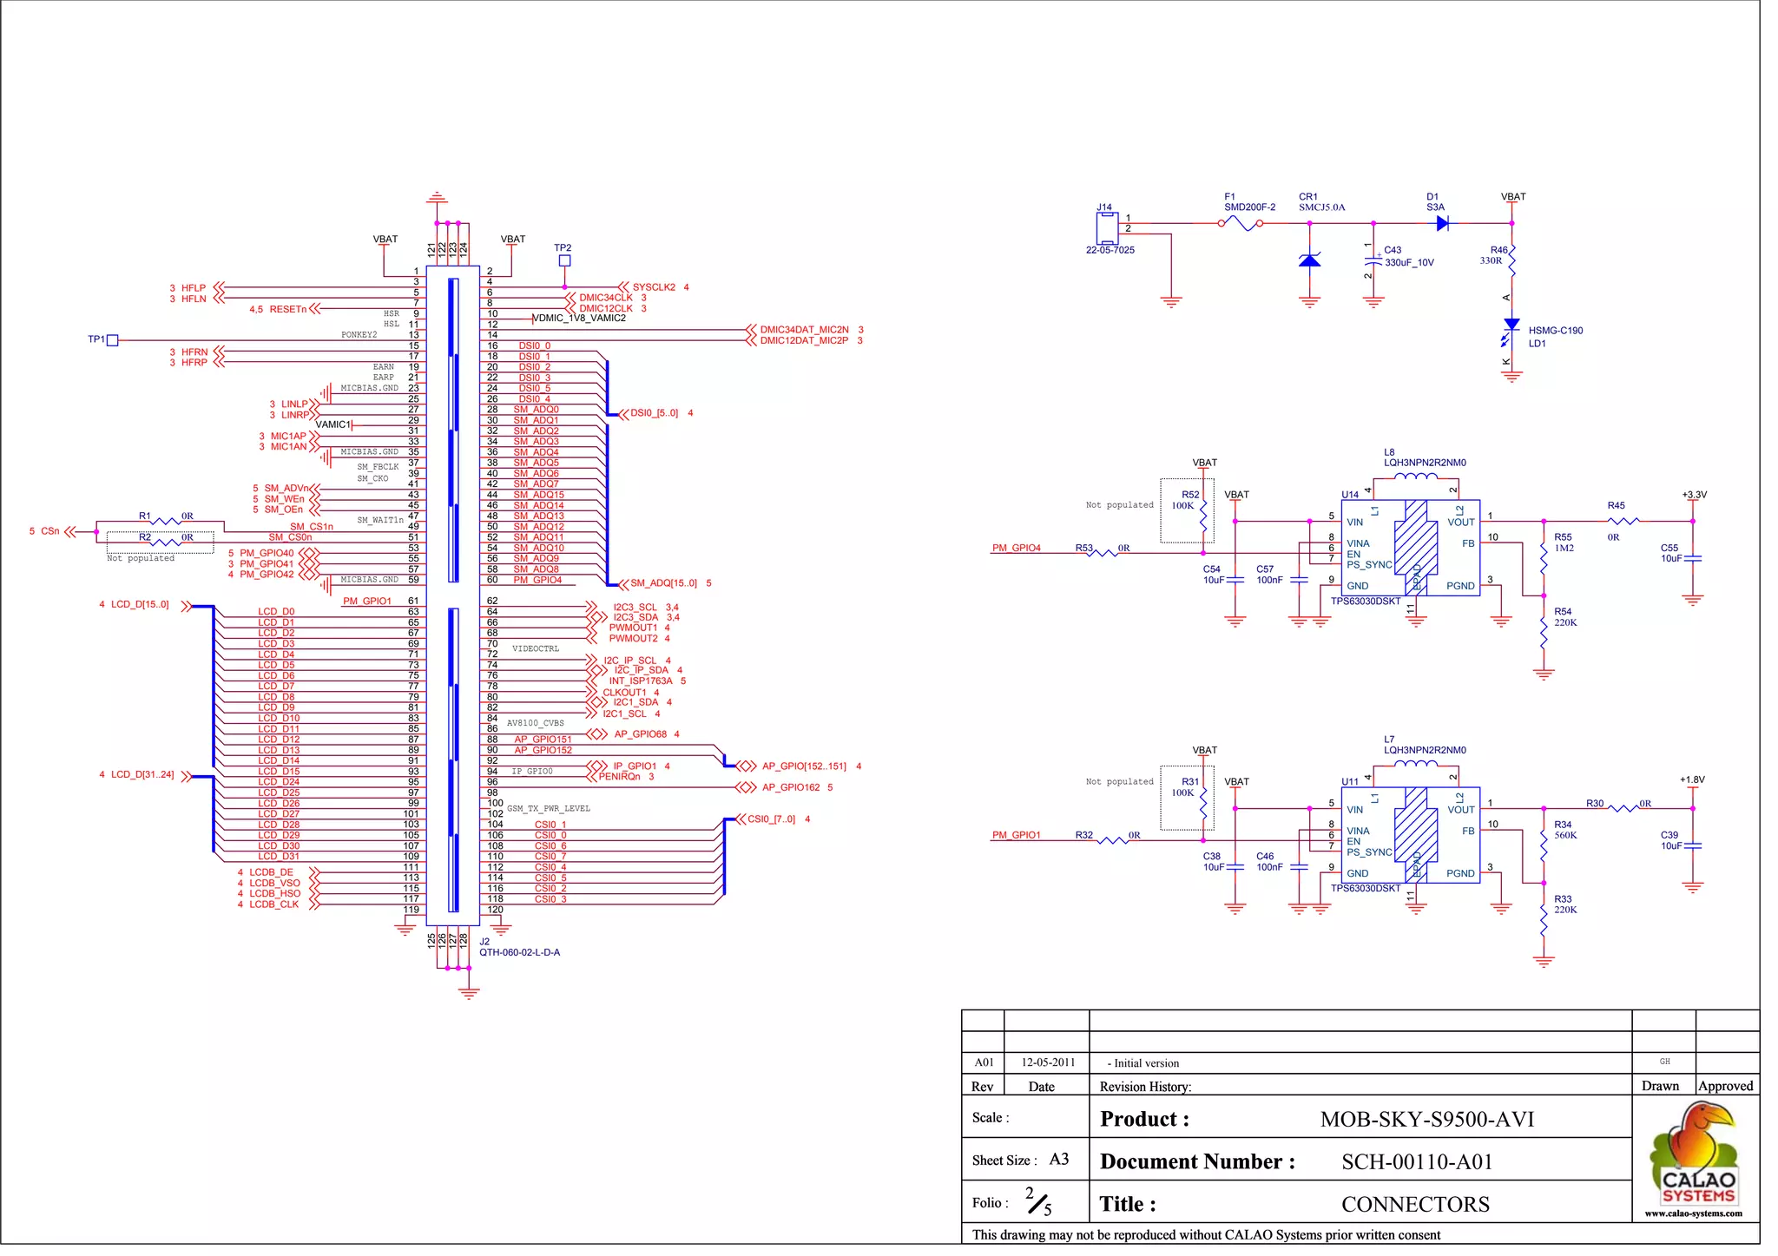
Task: Click the D1 S3A diode symbol
Action: click(1442, 223)
